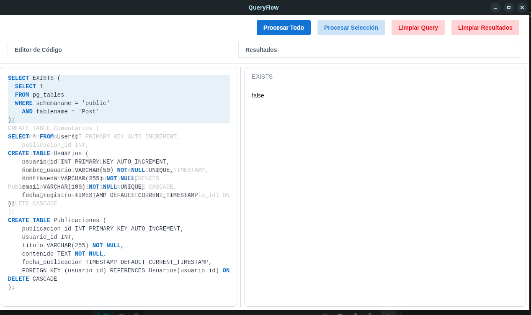Viewport: 531px width, 315px height.
Task: Select the Editor de Código panel header
Action: pos(123,50)
